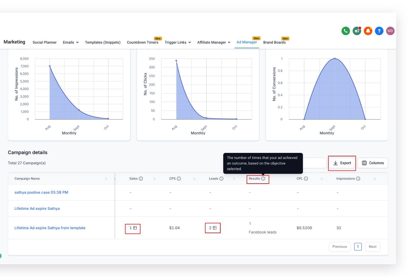Open the Brand Boards tab
The height and width of the screenshot is (277, 409).
point(274,43)
